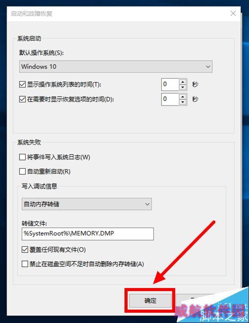Uncheck 覆盖任何现有文件 checkbox
This screenshot has height=323, width=249.
coord(25,250)
